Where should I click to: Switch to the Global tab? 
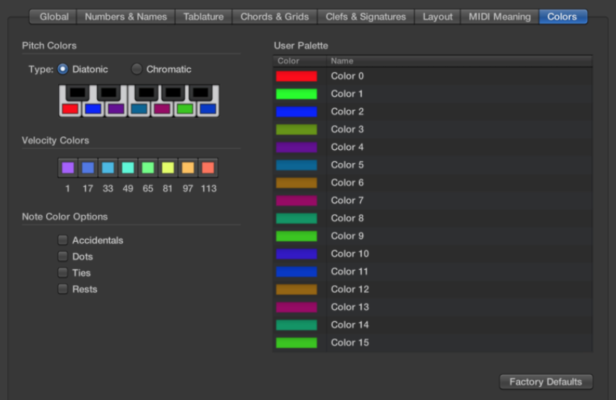point(52,16)
